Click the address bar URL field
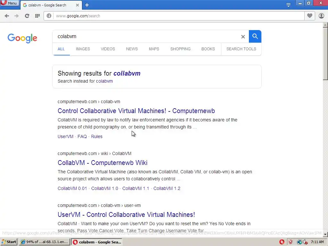Image resolution: width=328 pixels, height=246 pixels. pyautogui.click(x=179, y=16)
